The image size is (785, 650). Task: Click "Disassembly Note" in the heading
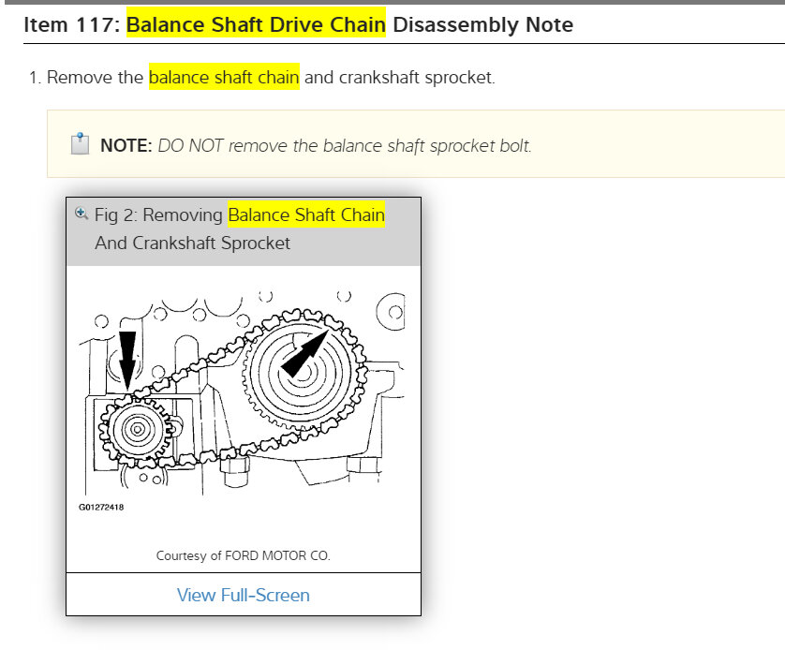(482, 24)
